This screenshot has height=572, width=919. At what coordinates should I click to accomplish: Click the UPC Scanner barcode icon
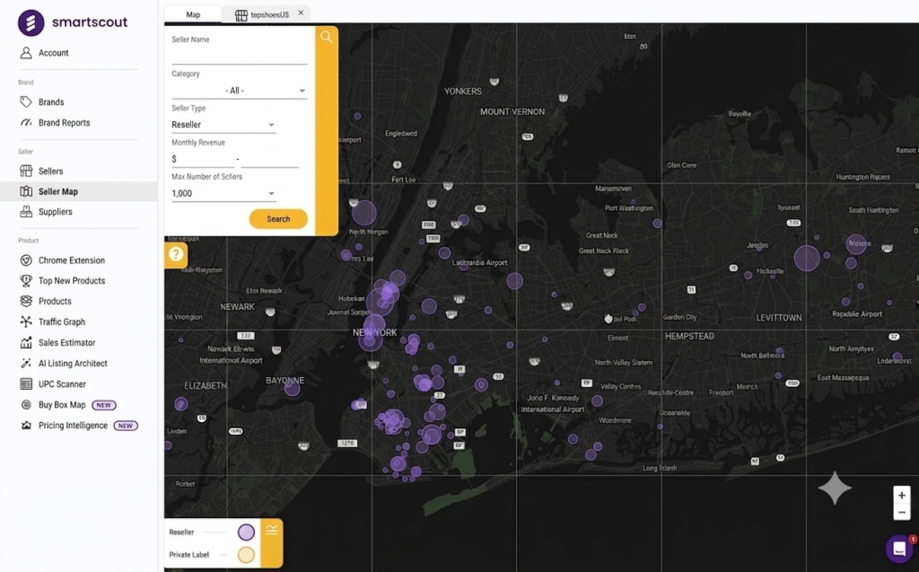[26, 384]
